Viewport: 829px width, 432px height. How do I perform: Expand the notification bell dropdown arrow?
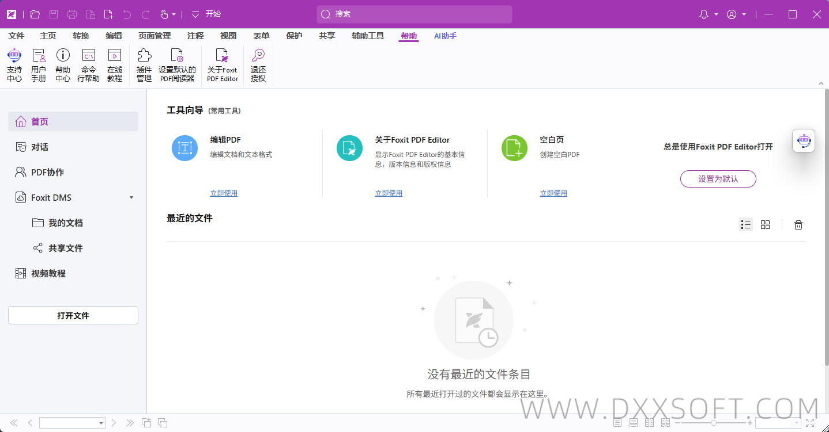(x=717, y=14)
